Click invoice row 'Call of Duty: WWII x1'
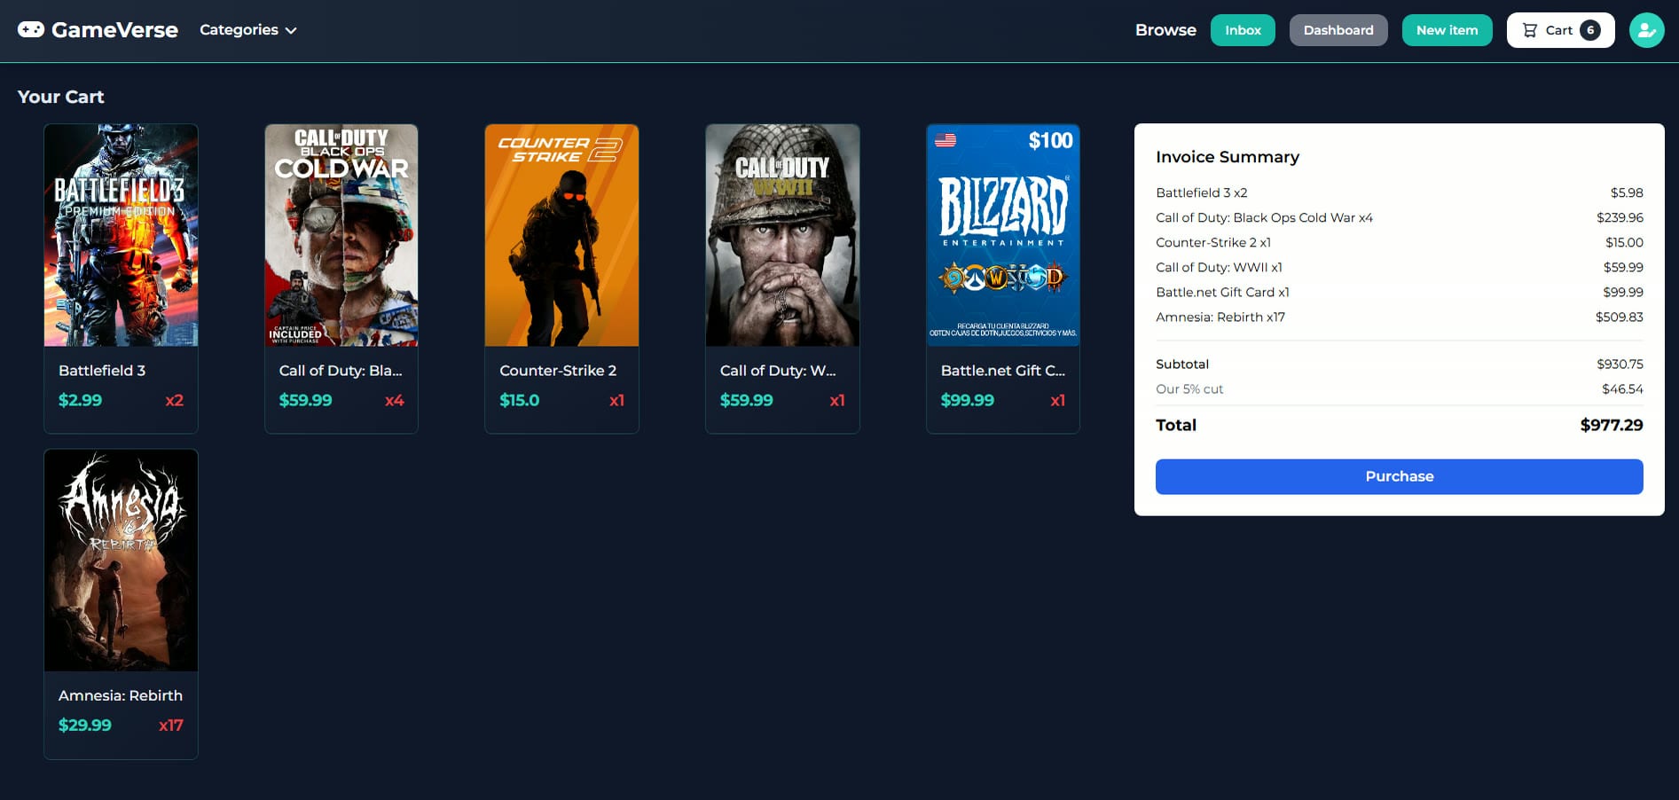1679x800 pixels. pos(1399,267)
